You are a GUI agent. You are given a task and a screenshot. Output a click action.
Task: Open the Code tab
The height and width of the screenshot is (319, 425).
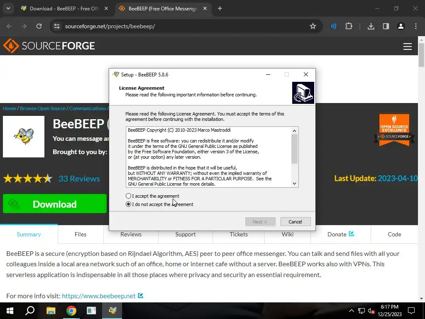coord(394,234)
